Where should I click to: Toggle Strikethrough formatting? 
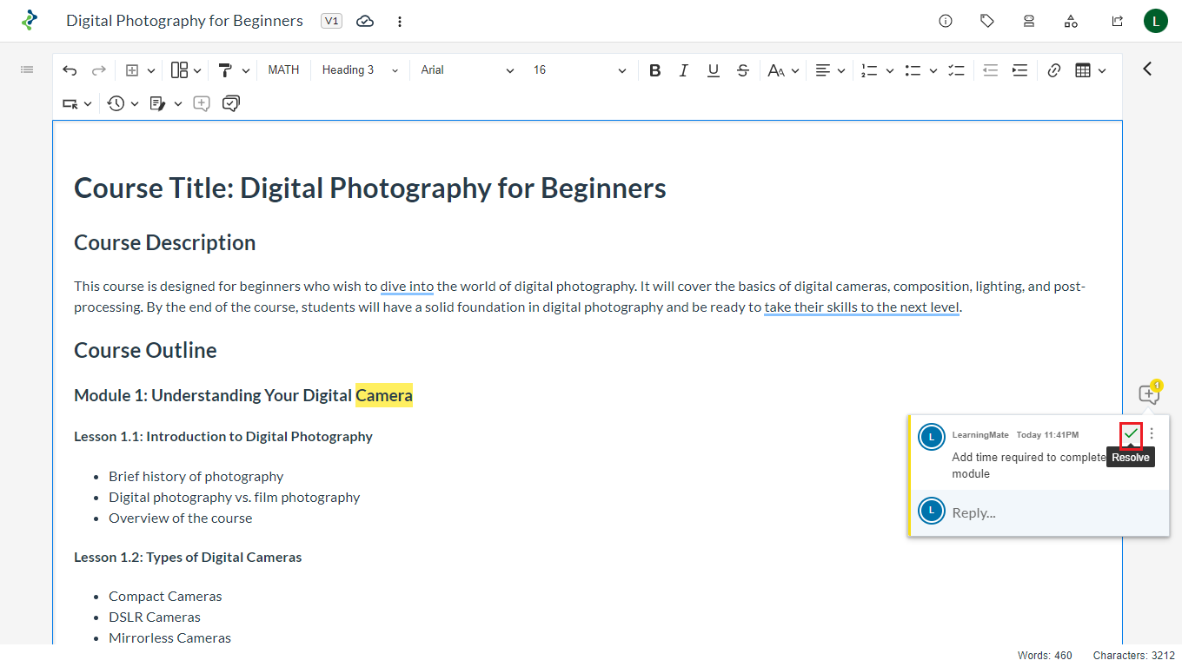pos(743,70)
